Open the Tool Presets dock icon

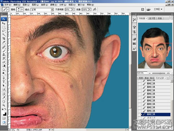pos(134,20)
